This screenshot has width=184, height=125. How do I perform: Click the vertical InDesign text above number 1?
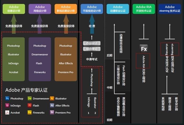coord(89,102)
